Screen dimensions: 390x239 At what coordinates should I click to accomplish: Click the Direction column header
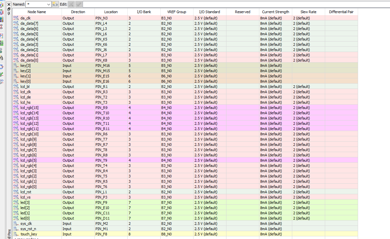pyautogui.click(x=78, y=12)
